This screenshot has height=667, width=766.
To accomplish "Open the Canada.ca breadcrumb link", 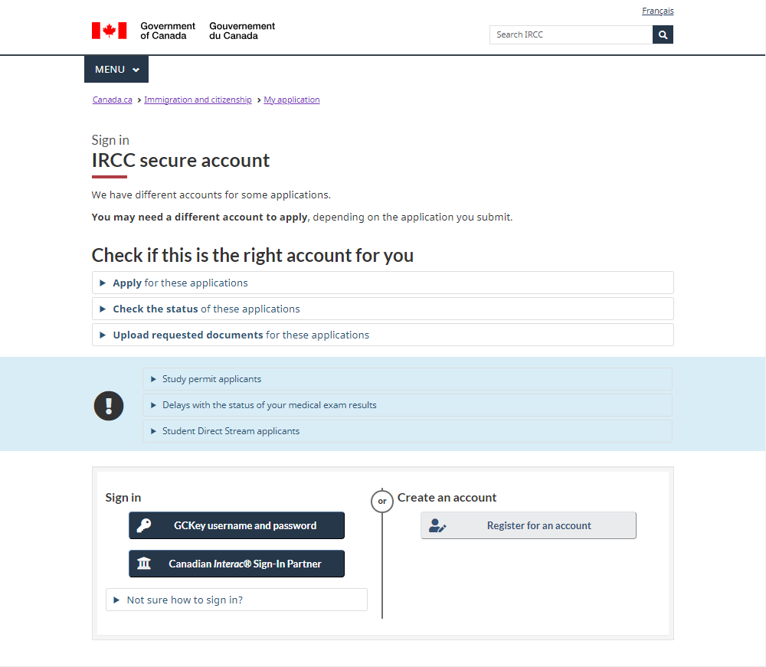I will coord(113,100).
